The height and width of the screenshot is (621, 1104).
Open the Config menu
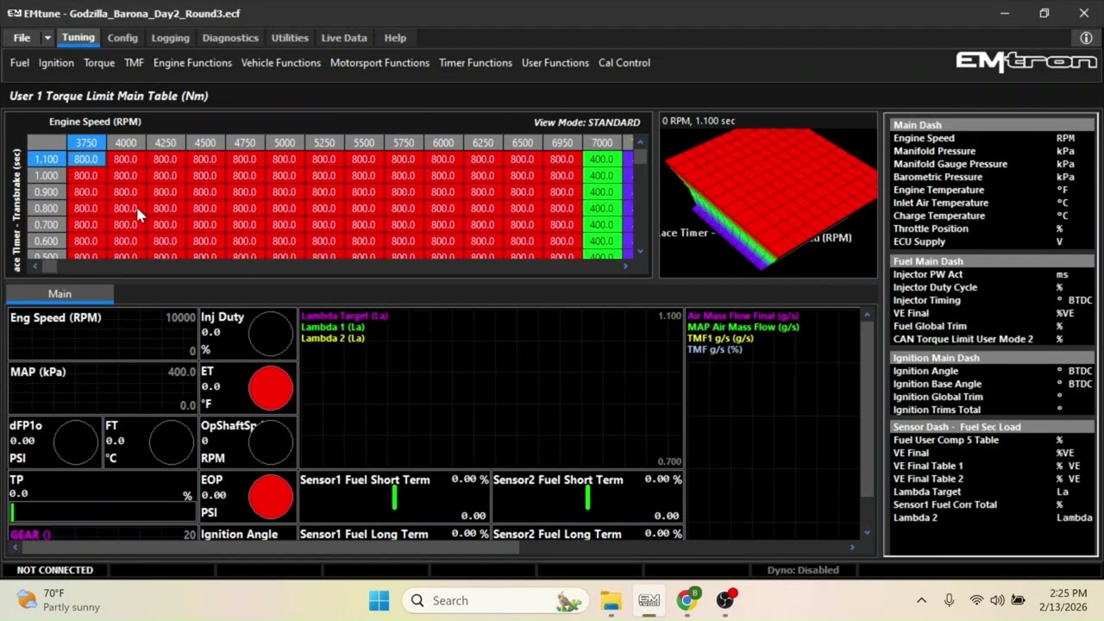click(122, 38)
